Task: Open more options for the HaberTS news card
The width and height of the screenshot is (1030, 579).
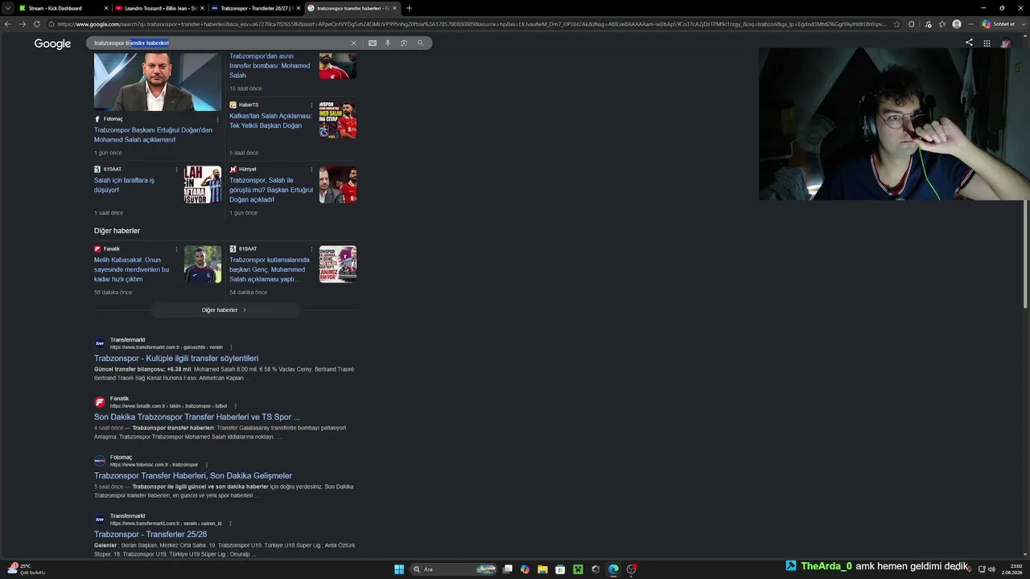Action: point(311,105)
